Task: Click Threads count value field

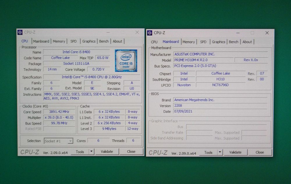Action: [x=133, y=141]
